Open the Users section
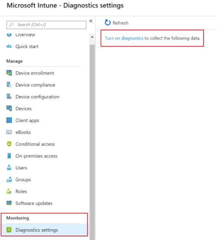Viewport: 217px width, 240px height. tap(21, 168)
